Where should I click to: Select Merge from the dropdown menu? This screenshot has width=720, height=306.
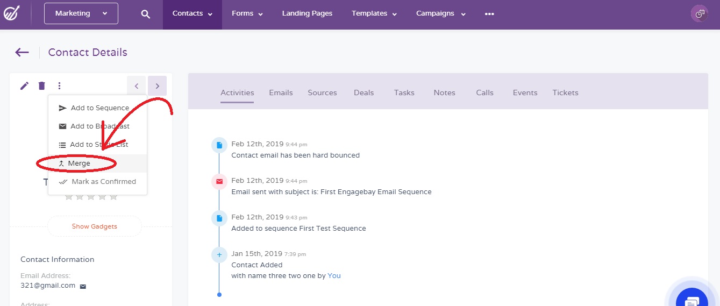coord(79,163)
